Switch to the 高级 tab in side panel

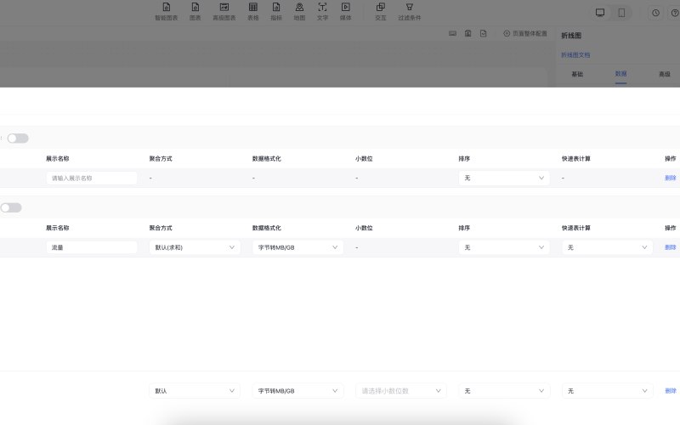click(665, 74)
